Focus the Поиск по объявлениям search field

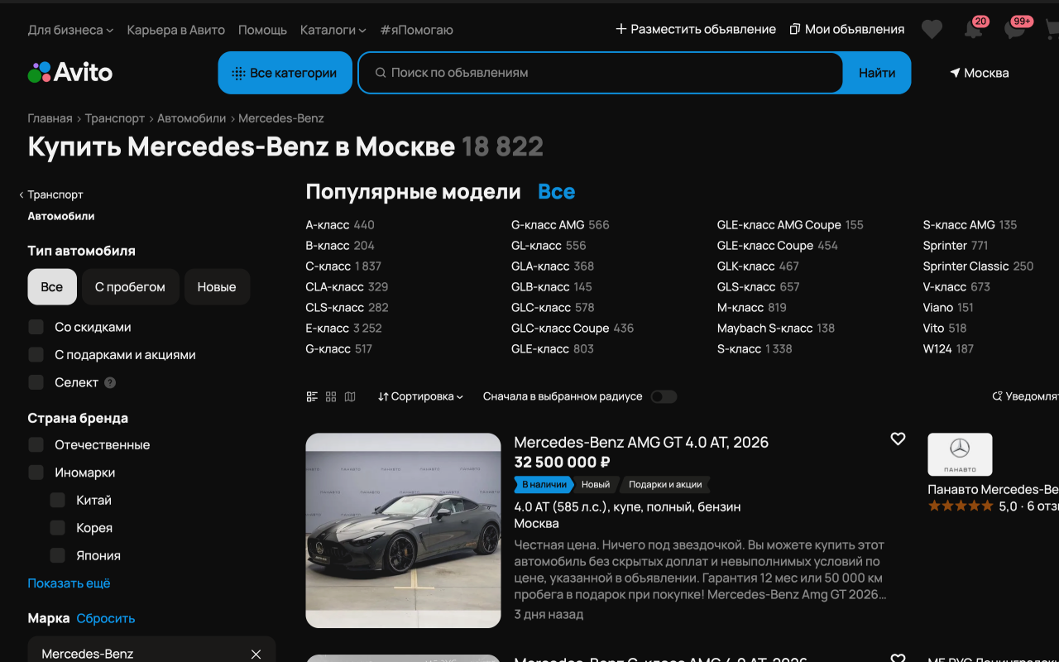coord(601,73)
